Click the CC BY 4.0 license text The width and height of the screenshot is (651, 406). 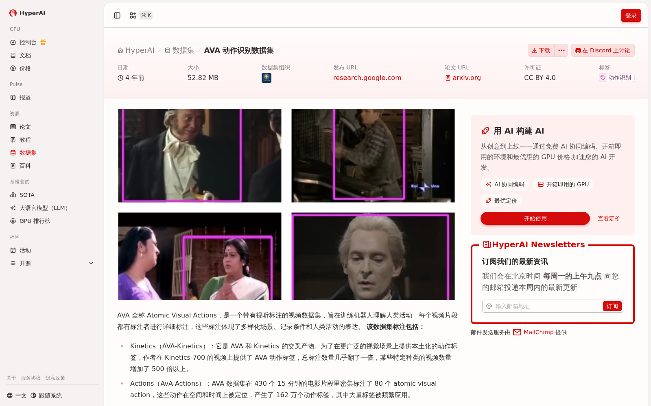tap(540, 78)
